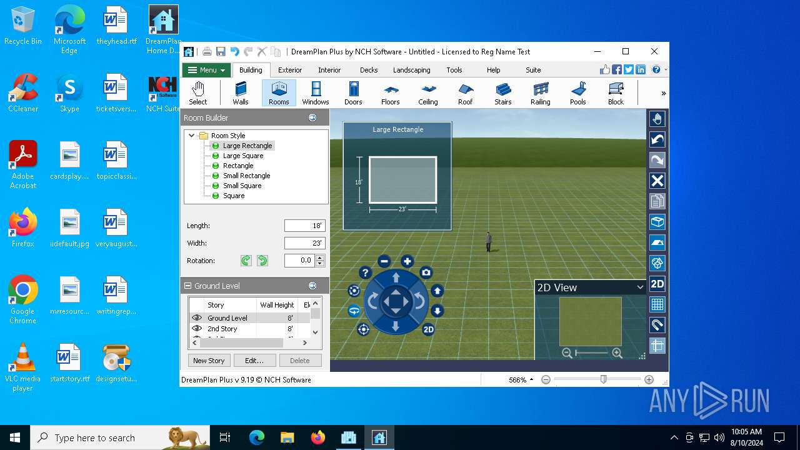
Task: Click the magnet snap icon in sidebar
Action: point(657,325)
